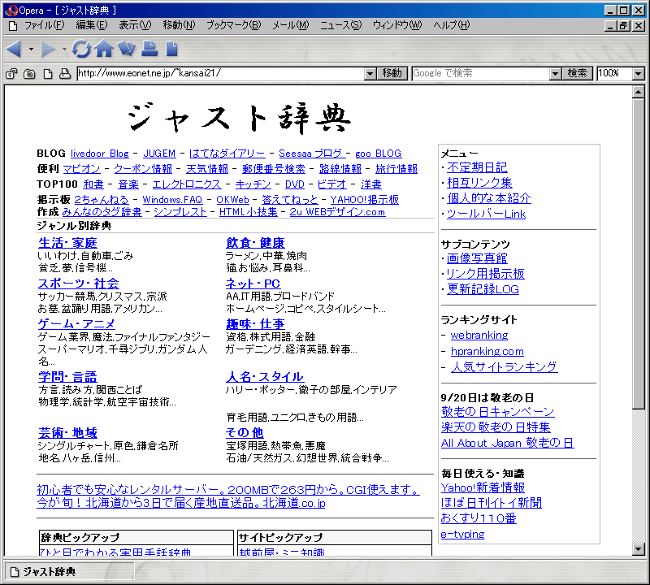Open the 不定期日記 menu link

click(477, 167)
